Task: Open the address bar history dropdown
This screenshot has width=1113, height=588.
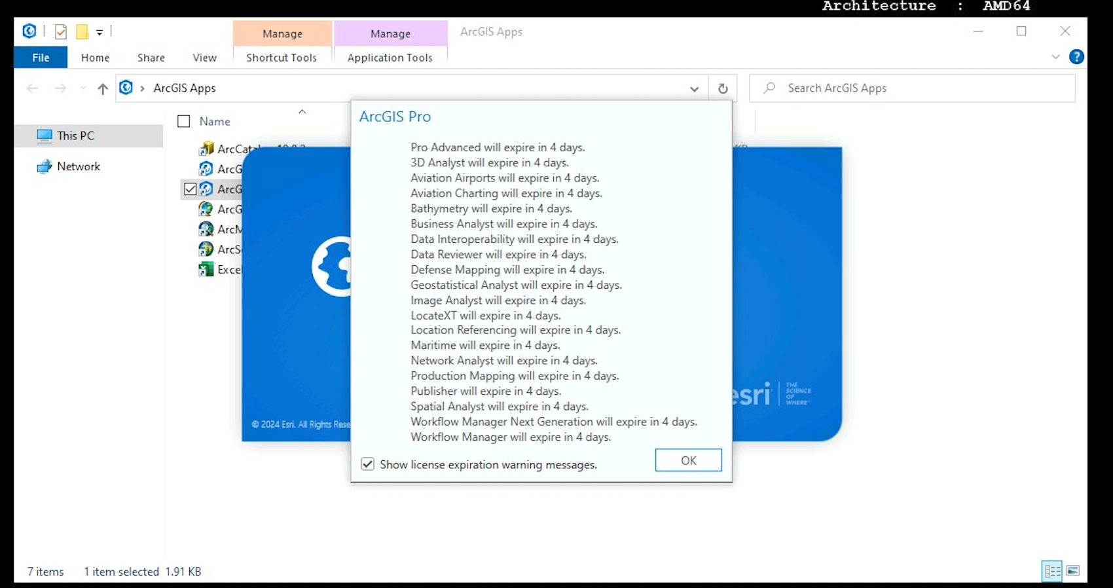Action: [694, 88]
